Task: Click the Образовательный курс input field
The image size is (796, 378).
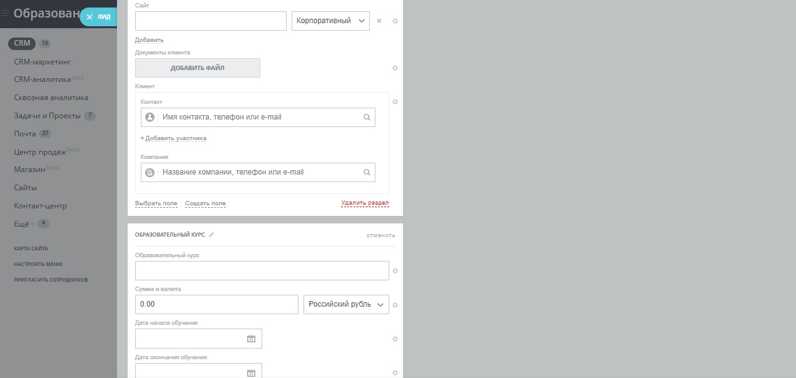Action: point(262,270)
